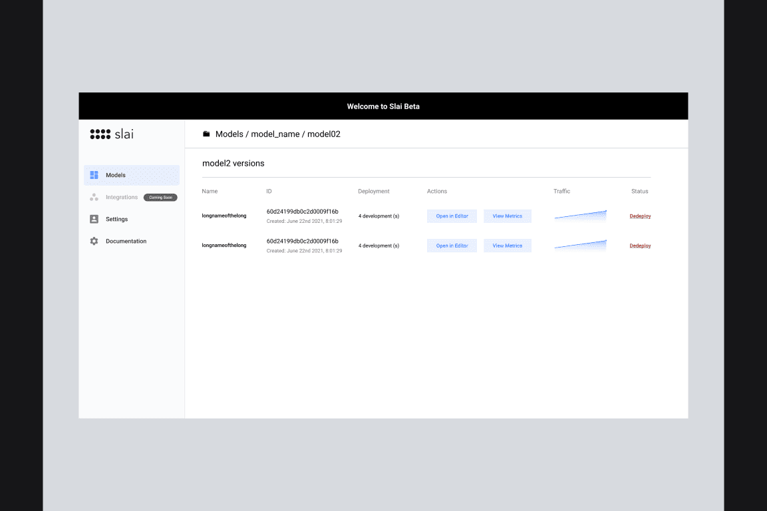Click ID 60d24199db0c2d0009f16b in second row
The width and height of the screenshot is (767, 511).
[302, 241]
